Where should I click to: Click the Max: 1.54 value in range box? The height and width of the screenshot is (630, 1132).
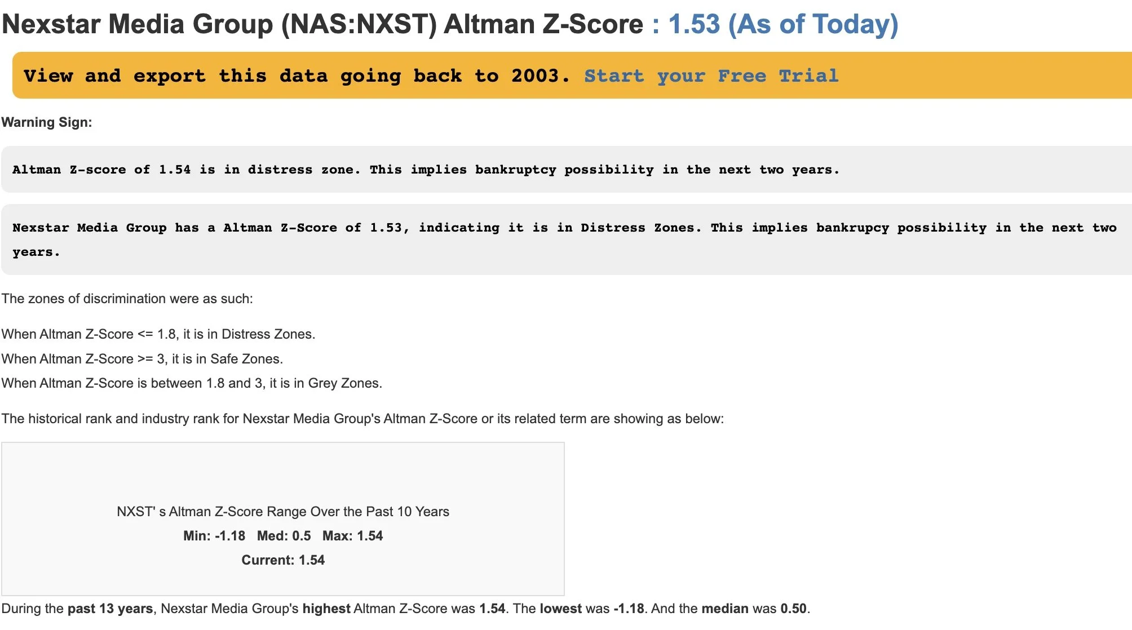(x=352, y=536)
